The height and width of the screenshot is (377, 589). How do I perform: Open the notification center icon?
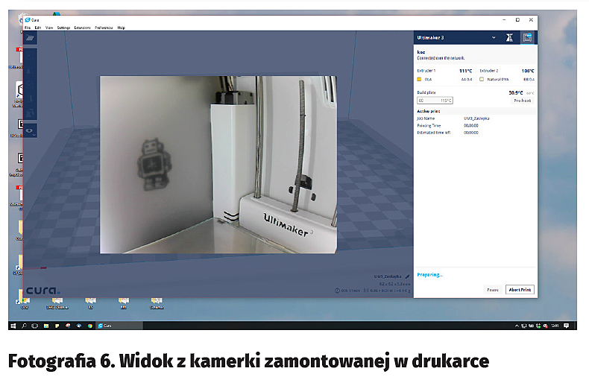(x=567, y=326)
